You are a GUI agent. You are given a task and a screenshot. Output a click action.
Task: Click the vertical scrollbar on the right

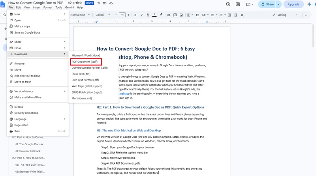[313, 35]
